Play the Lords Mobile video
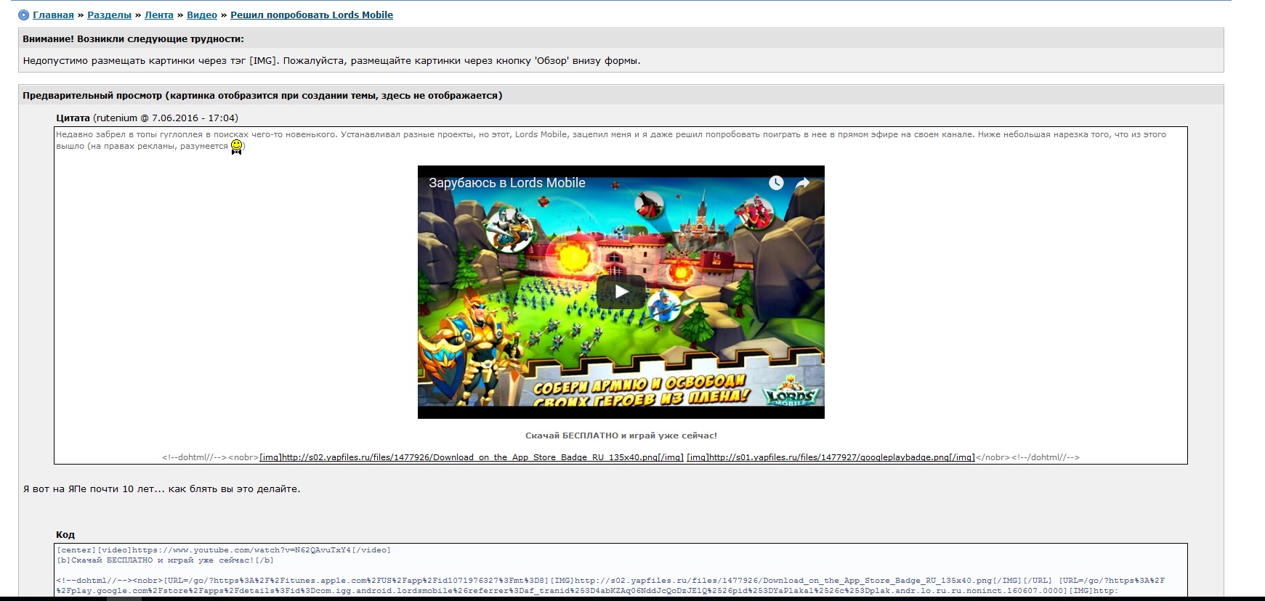The height and width of the screenshot is (601, 1265). point(621,292)
